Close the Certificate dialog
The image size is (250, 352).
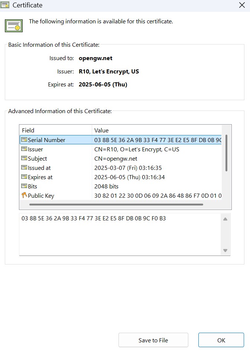point(242,5)
